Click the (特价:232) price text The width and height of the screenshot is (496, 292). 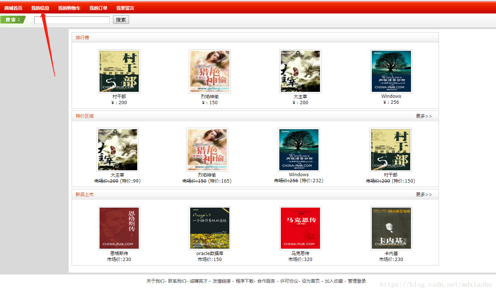click(311, 181)
